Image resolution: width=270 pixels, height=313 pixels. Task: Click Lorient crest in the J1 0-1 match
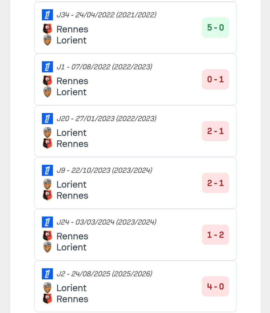(47, 92)
